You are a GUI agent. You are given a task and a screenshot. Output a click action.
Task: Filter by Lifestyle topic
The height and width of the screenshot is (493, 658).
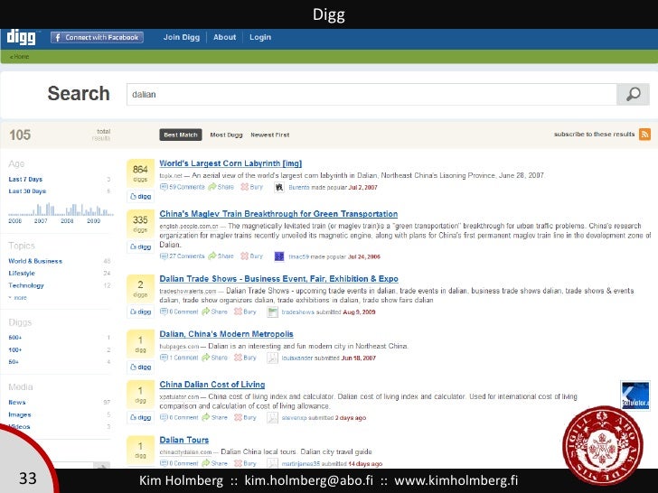click(22, 274)
